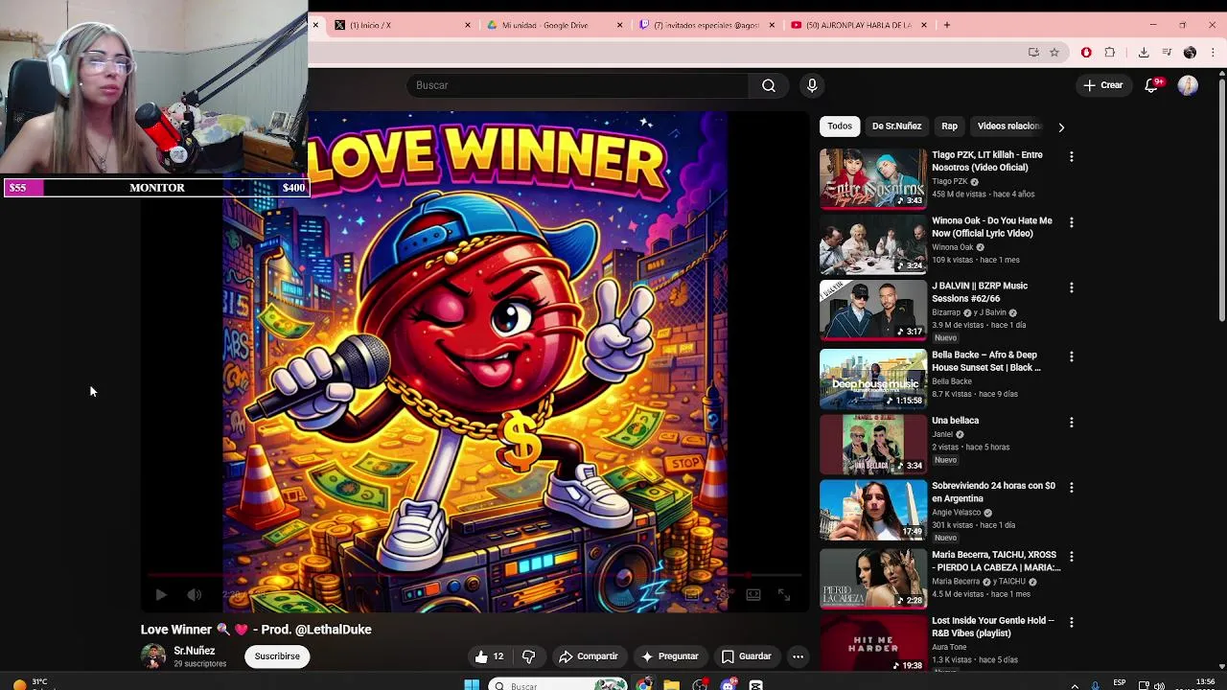Viewport: 1227px width, 690px height.
Task: Open browser three-dot menu
Action: click(x=1213, y=52)
